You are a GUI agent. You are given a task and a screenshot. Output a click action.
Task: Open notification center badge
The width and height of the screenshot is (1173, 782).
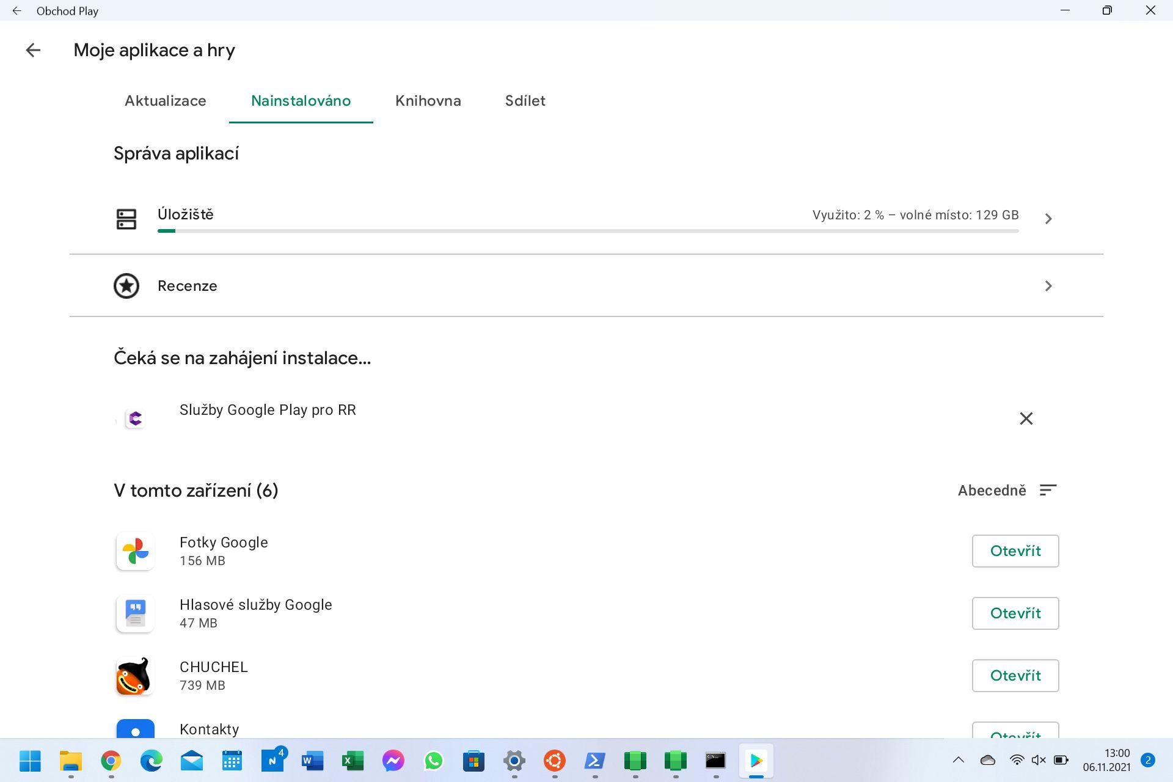[1148, 760]
